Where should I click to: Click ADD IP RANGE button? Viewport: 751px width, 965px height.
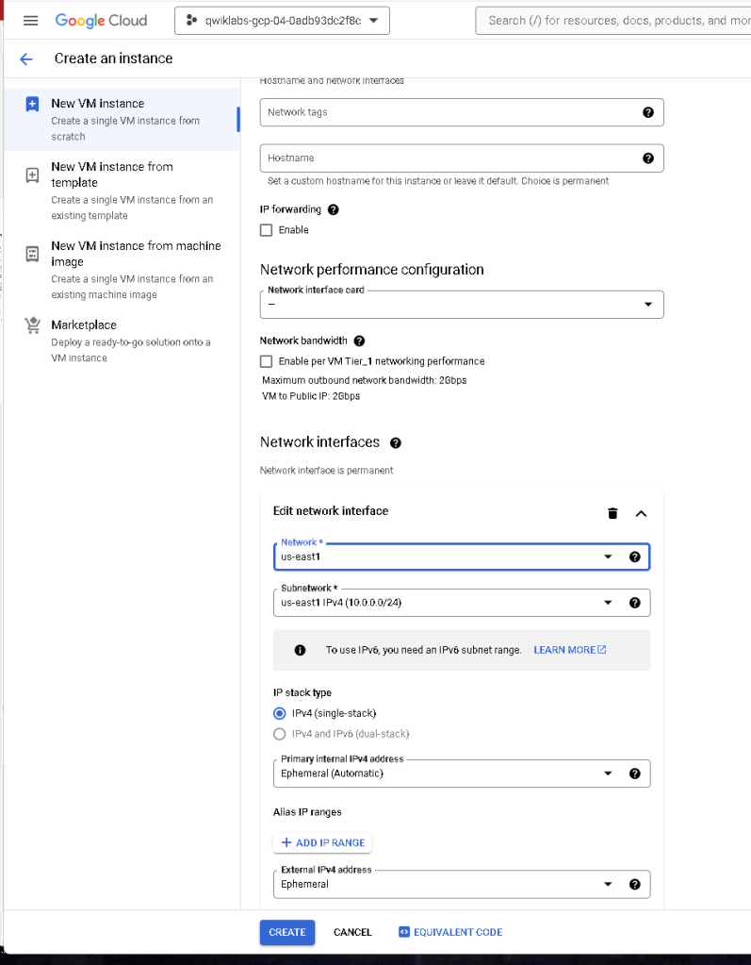322,842
